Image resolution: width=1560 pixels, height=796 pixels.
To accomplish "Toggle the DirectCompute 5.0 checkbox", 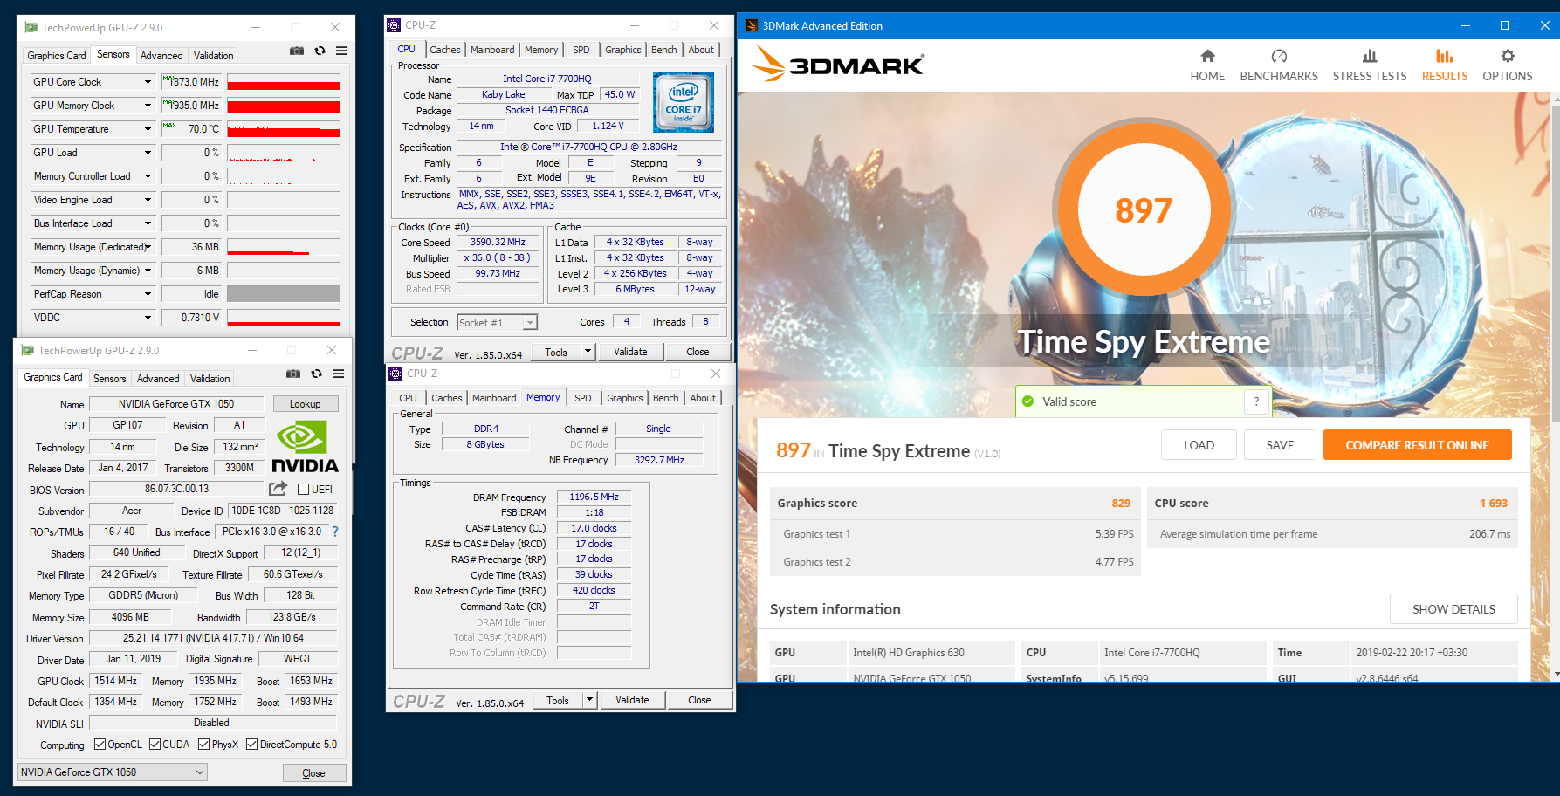I will point(251,745).
